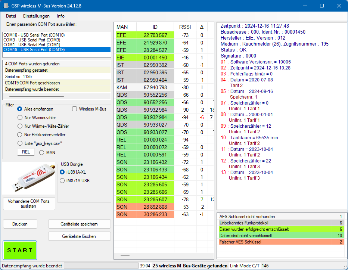Click the REL filter button
This screenshot has width=348, height=270.
point(26,152)
